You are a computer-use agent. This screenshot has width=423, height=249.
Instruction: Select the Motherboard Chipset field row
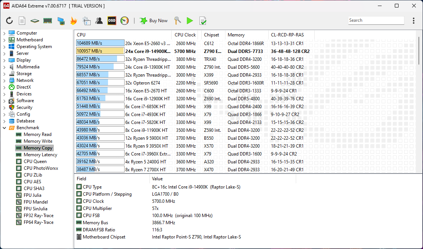pos(186,237)
